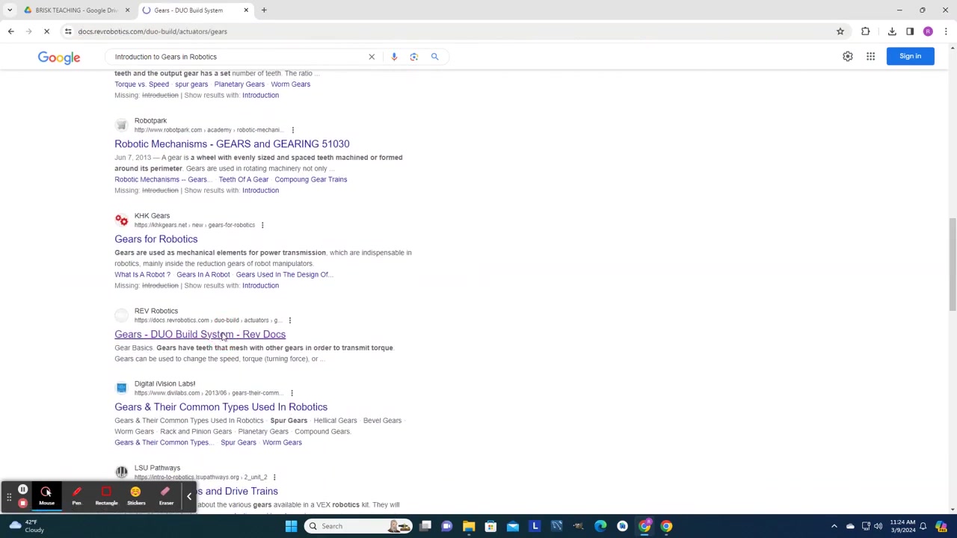Click Introduction link under KHK Gears result

click(260, 285)
